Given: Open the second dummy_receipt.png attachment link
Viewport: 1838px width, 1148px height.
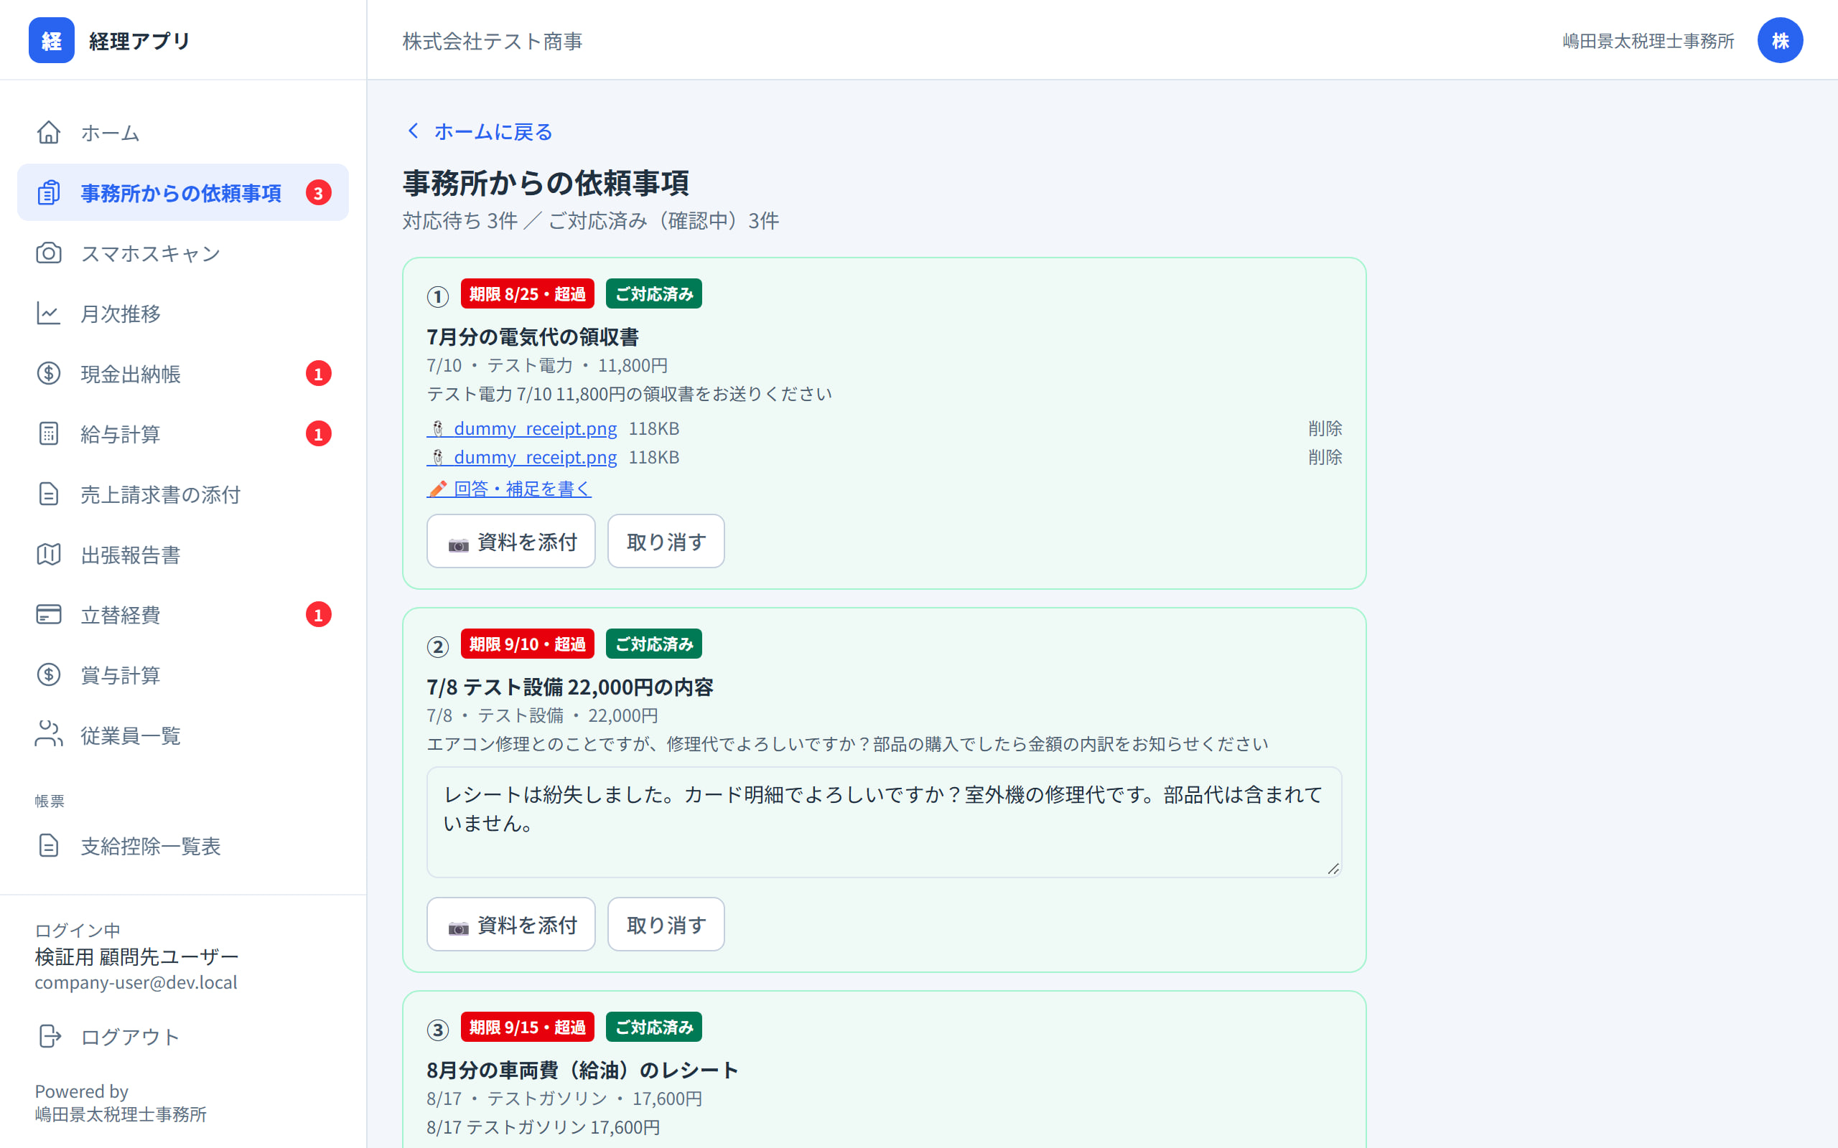Looking at the screenshot, I should point(522,457).
